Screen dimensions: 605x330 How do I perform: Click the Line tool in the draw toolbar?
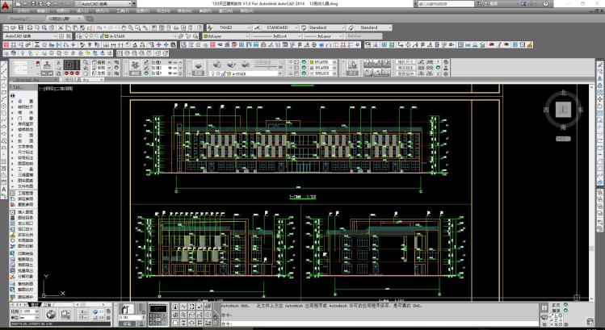pos(4,66)
